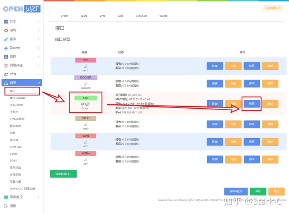
Task: Open the DHCP/DNS submenu item
Action: (x=16, y=105)
